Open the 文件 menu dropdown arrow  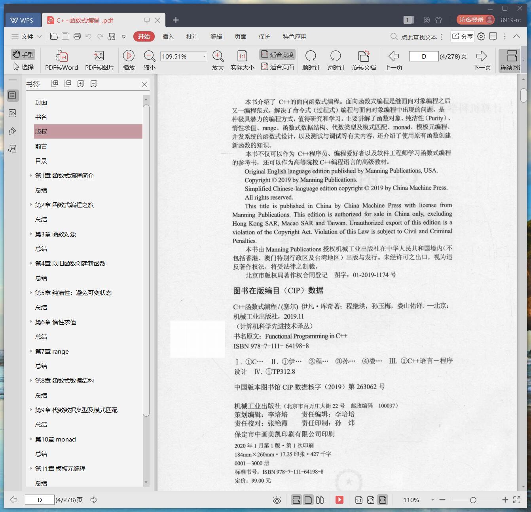[39, 36]
